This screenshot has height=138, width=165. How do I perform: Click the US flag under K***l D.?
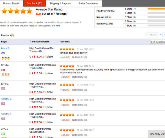[x=3, y=88]
